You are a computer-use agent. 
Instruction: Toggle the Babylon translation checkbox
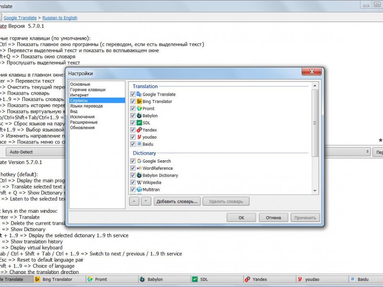[133, 115]
